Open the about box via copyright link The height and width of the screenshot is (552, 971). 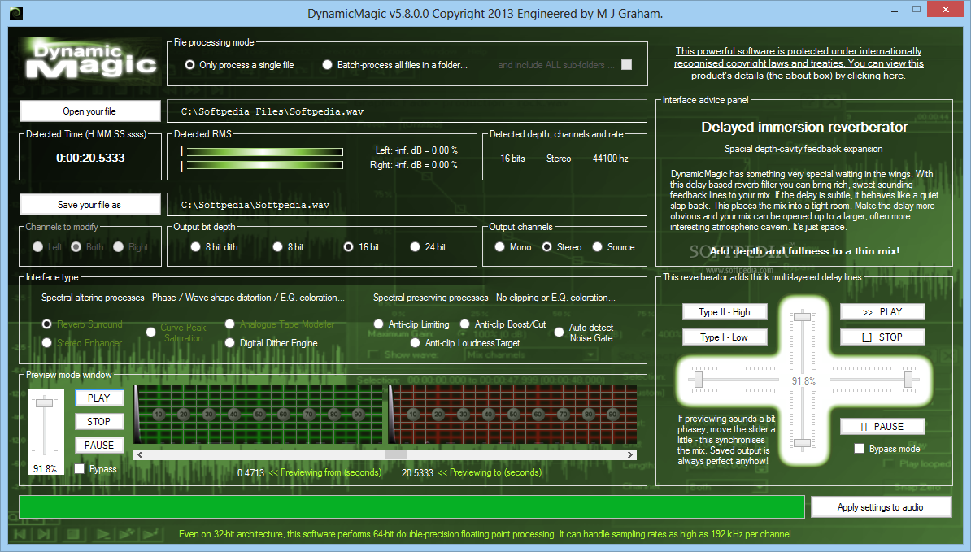799,63
